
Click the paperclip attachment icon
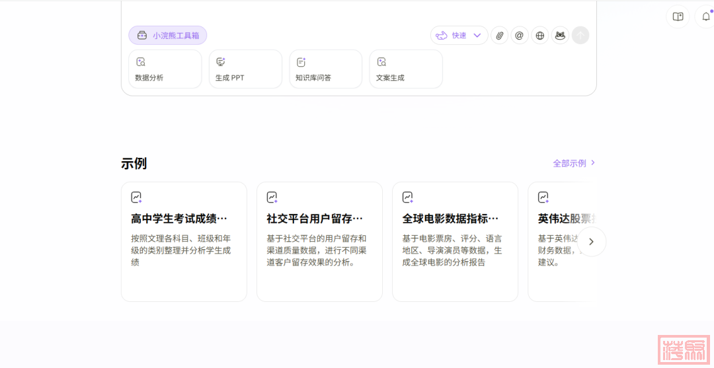click(x=500, y=36)
